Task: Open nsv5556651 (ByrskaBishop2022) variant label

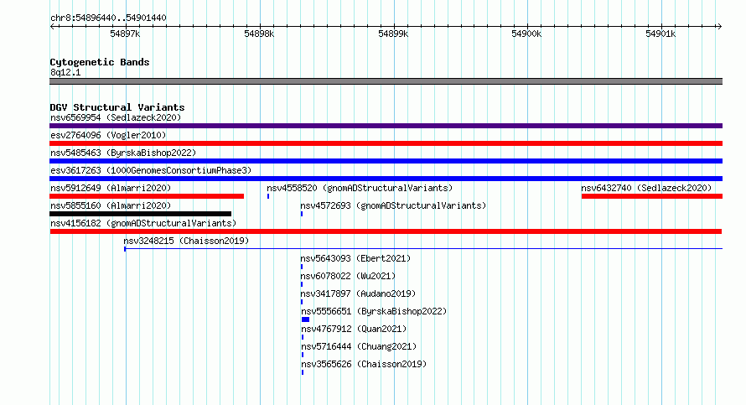Action: pos(374,311)
